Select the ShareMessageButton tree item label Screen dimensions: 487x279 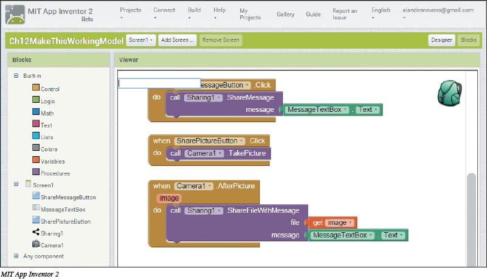point(68,197)
